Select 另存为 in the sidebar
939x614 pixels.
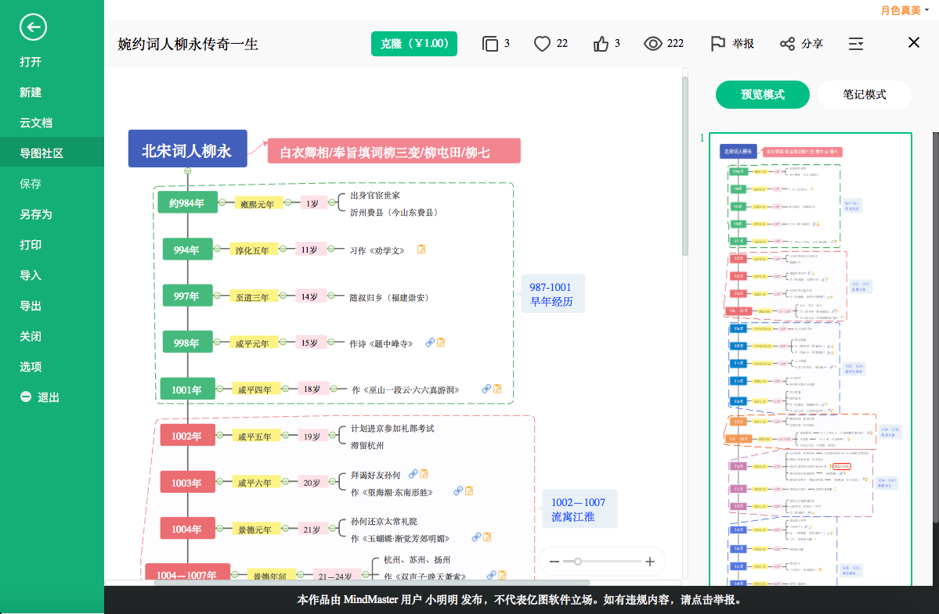(36, 214)
